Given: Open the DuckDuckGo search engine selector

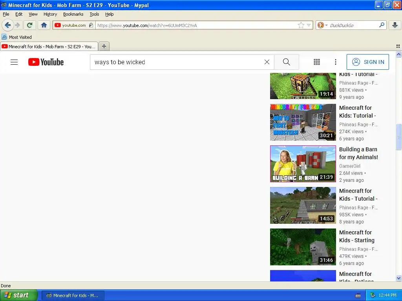Looking at the screenshot, I should 322,25.
